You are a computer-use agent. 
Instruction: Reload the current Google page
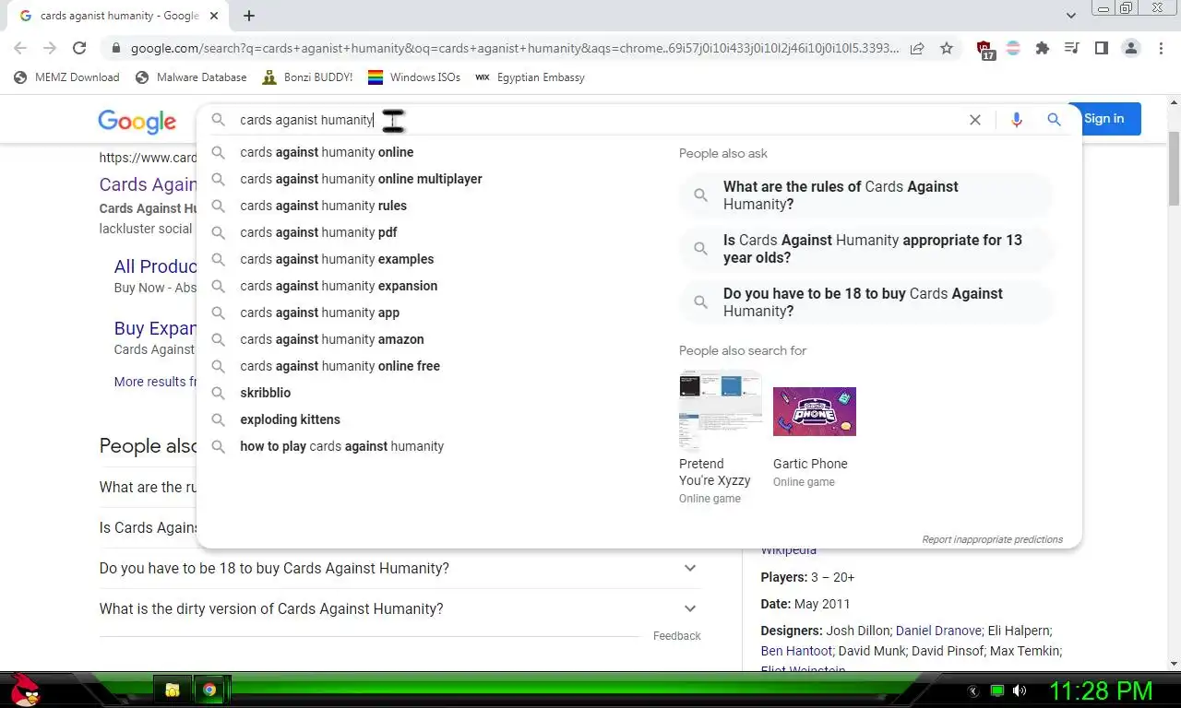coord(79,48)
